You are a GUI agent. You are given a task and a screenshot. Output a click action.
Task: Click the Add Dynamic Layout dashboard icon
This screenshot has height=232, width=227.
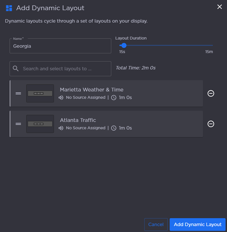(9, 8)
